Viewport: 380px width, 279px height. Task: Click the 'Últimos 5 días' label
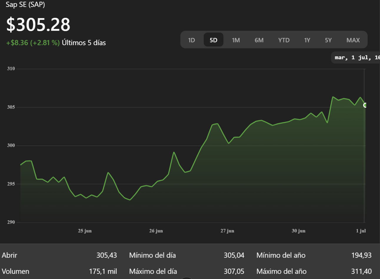(84, 43)
